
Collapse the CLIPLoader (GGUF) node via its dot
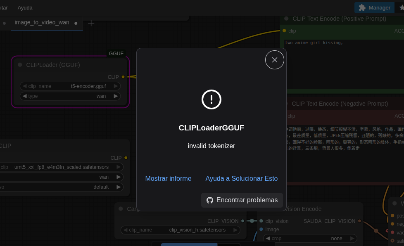click(x=20, y=65)
